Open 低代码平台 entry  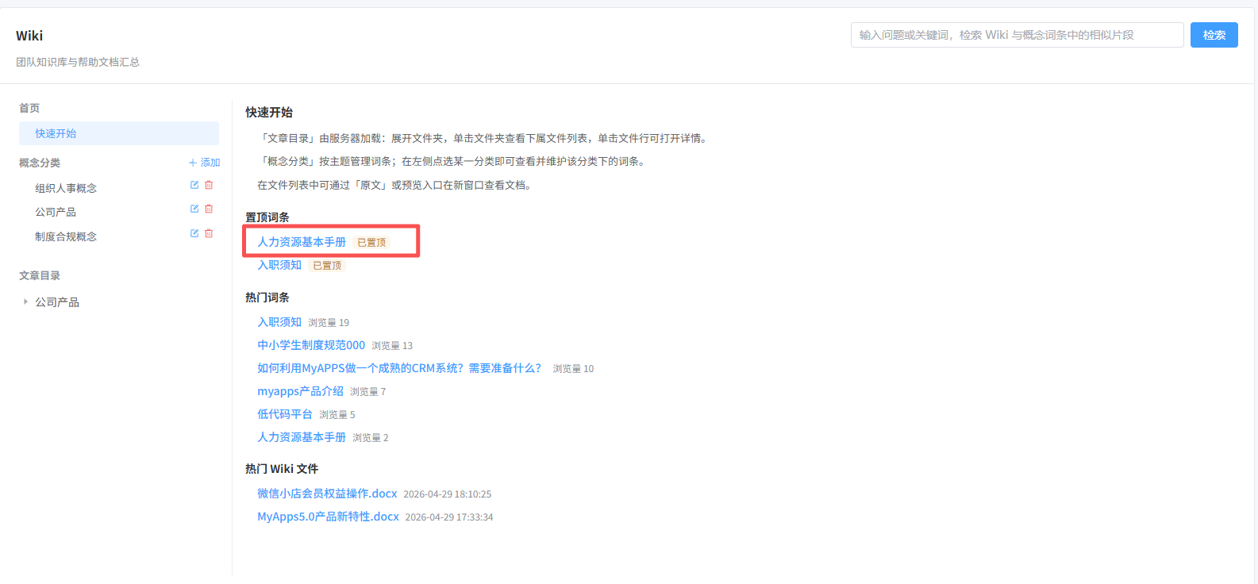(x=285, y=414)
